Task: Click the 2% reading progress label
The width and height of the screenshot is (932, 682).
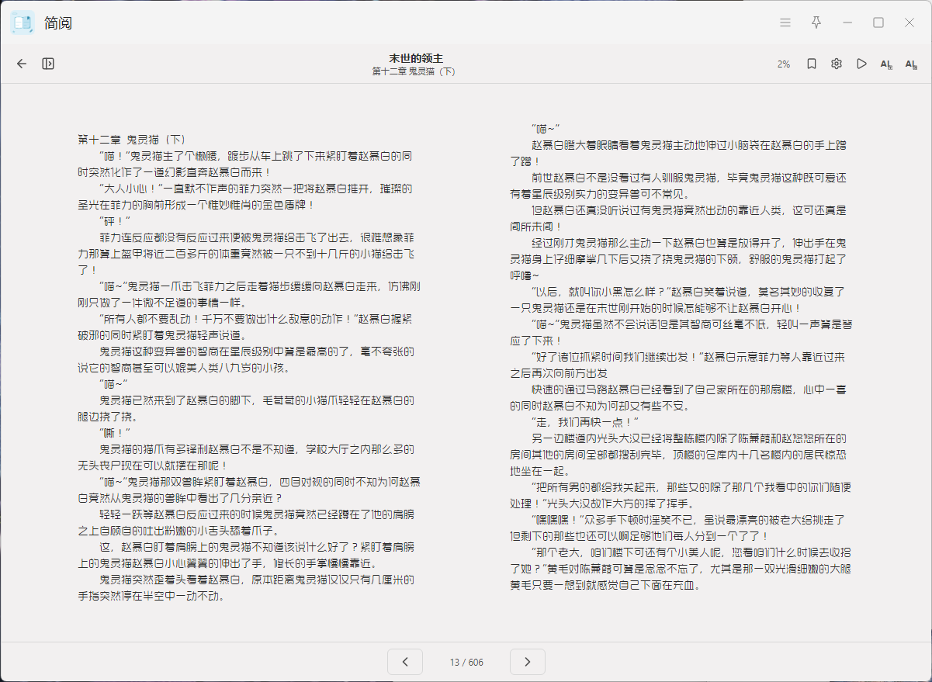Action: pyautogui.click(x=784, y=64)
